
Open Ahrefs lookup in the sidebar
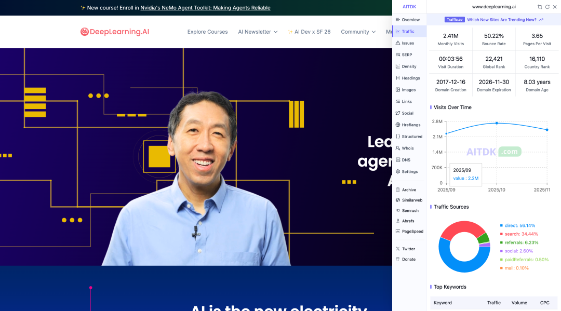[409, 221]
